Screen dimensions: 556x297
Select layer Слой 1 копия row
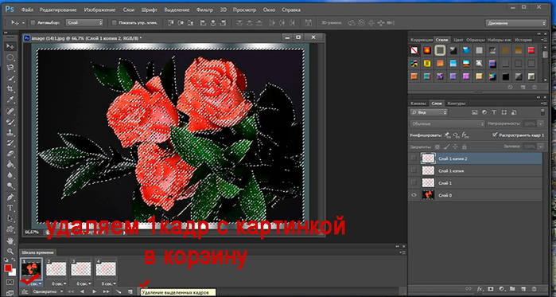click(x=475, y=170)
